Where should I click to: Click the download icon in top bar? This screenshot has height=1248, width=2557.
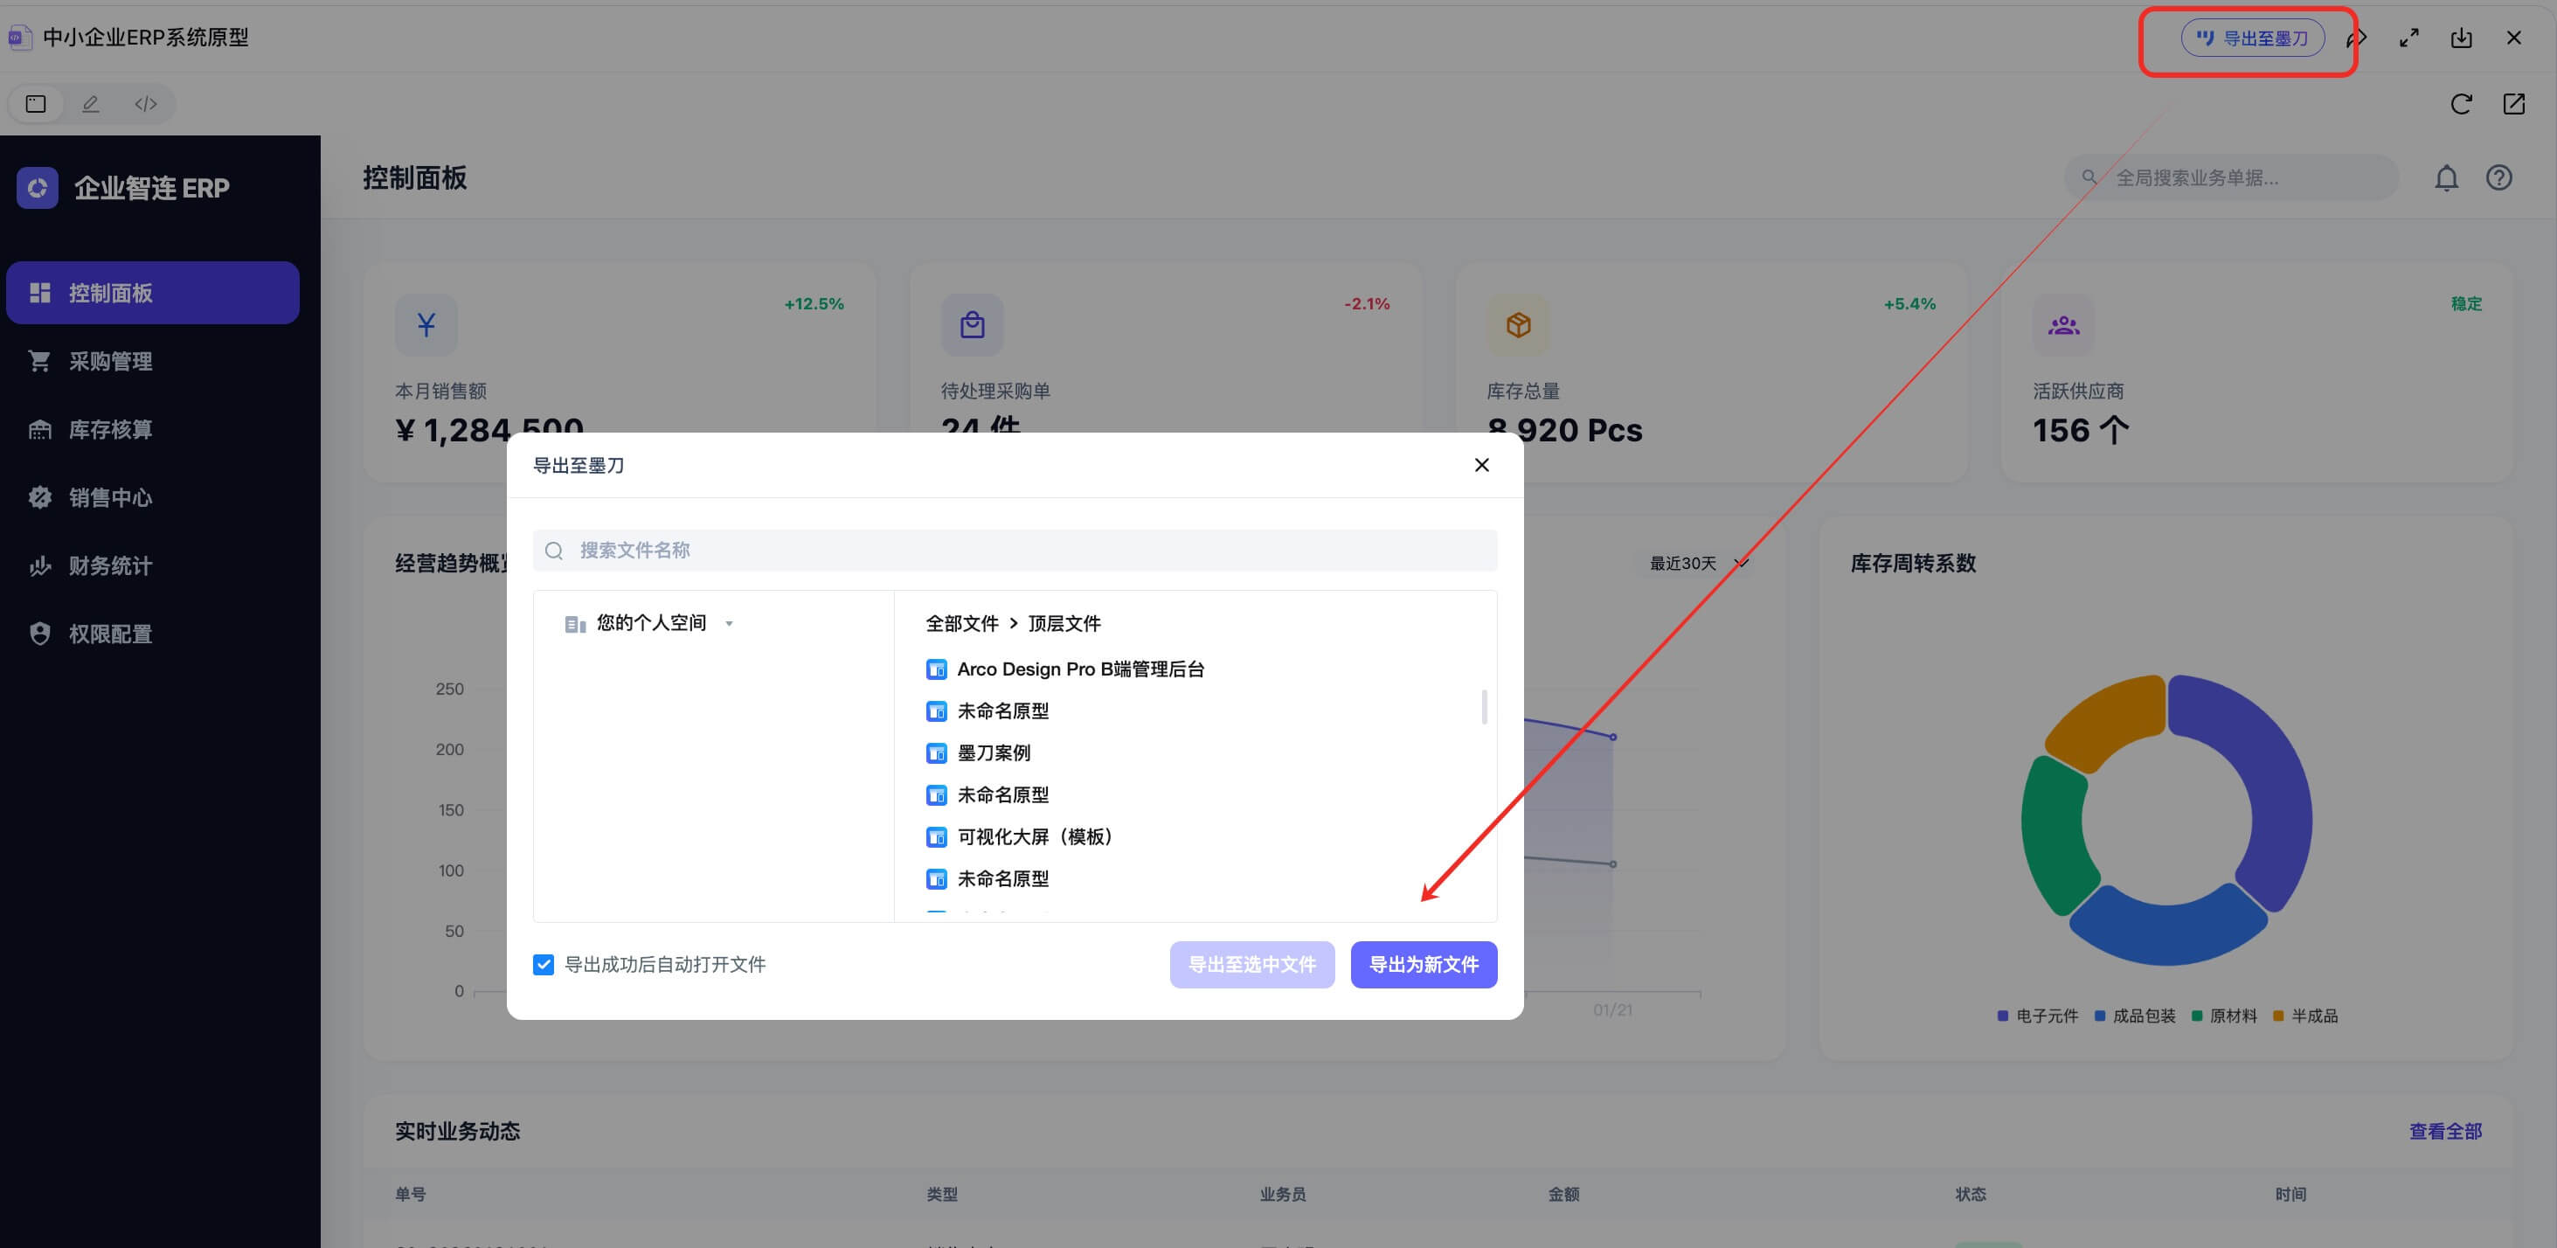coord(2462,38)
